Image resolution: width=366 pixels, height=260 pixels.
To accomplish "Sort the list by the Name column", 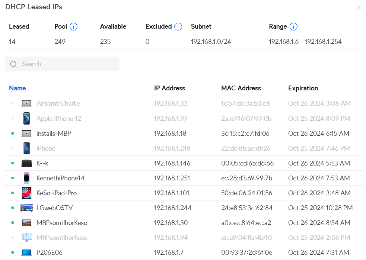I will (x=17, y=88).
